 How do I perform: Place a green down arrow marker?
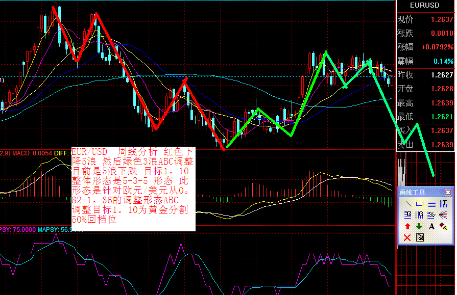coord(419,226)
